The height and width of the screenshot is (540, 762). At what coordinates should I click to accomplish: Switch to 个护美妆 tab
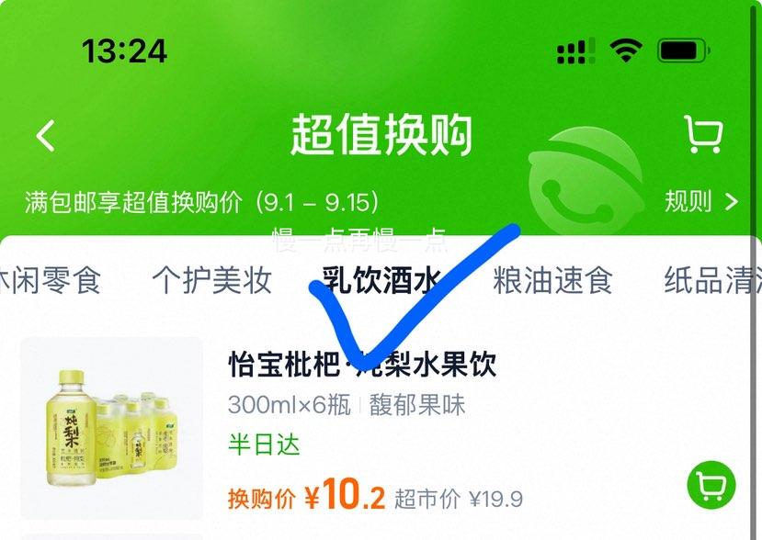point(212,281)
